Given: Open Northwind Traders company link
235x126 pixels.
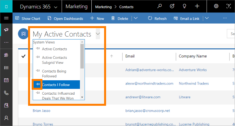Looking at the screenshot, I should click(194, 84).
